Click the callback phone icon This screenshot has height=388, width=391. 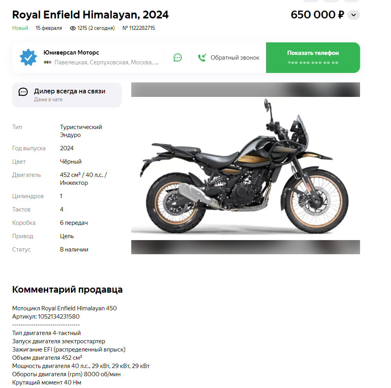pyautogui.click(x=202, y=58)
